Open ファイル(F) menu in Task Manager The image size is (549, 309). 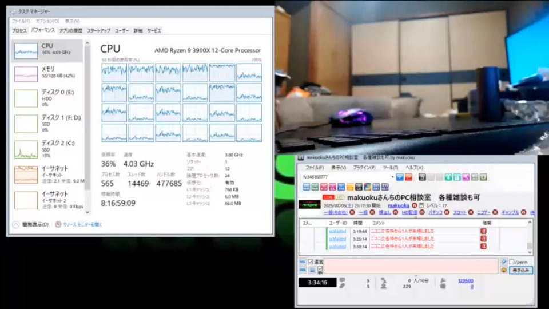[21, 21]
